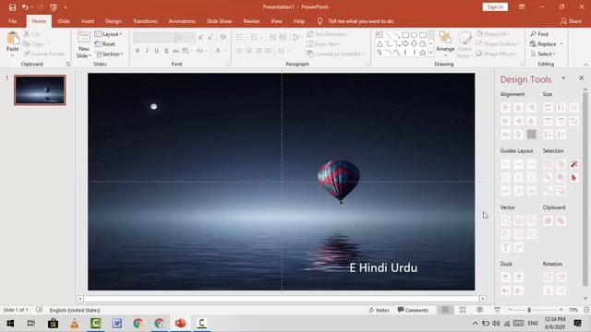
Task: Click the zoom slider handle
Action: point(529,310)
